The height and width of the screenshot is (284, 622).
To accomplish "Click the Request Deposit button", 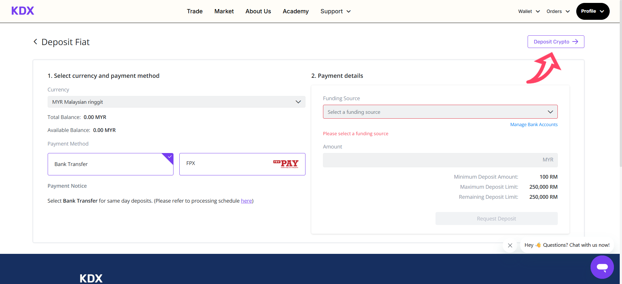I will pos(496,219).
